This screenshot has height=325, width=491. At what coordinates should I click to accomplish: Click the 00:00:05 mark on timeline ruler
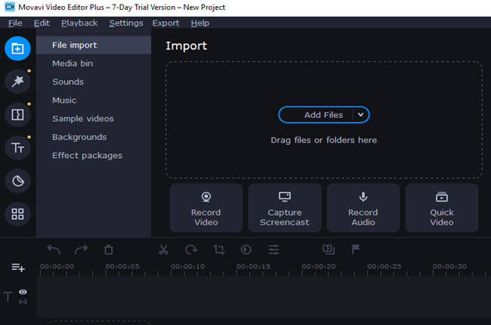coord(122,267)
